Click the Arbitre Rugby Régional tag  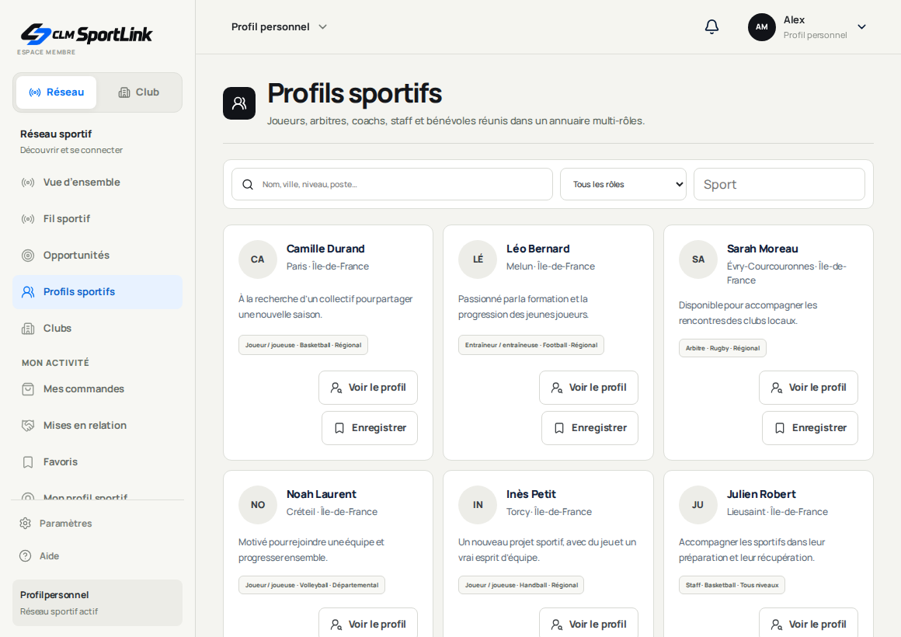tap(722, 348)
